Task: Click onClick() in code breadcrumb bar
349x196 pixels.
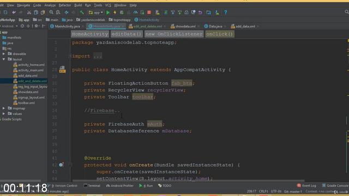Action: point(219,34)
